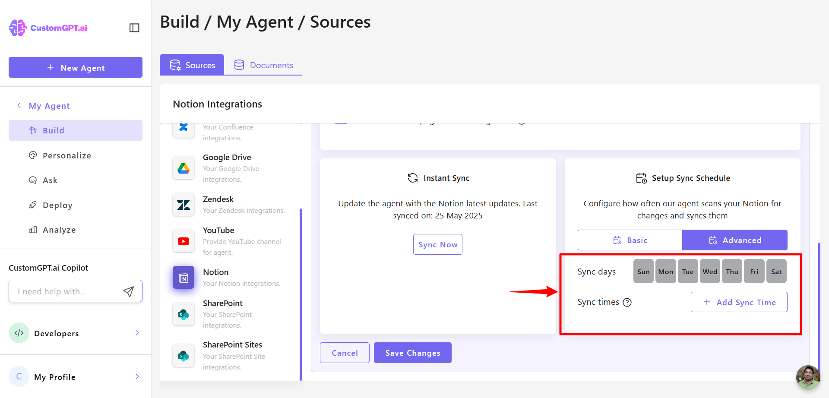Expand the My Profile arrow

(137, 376)
